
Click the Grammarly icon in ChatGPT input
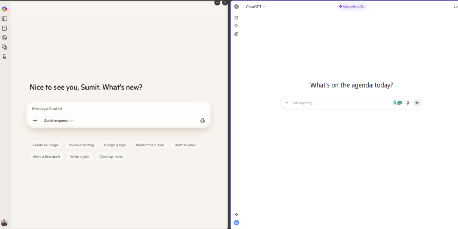[399, 103]
